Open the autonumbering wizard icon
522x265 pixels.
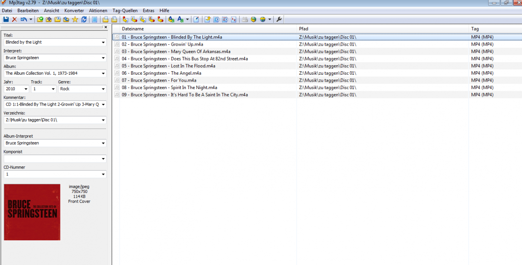click(234, 20)
